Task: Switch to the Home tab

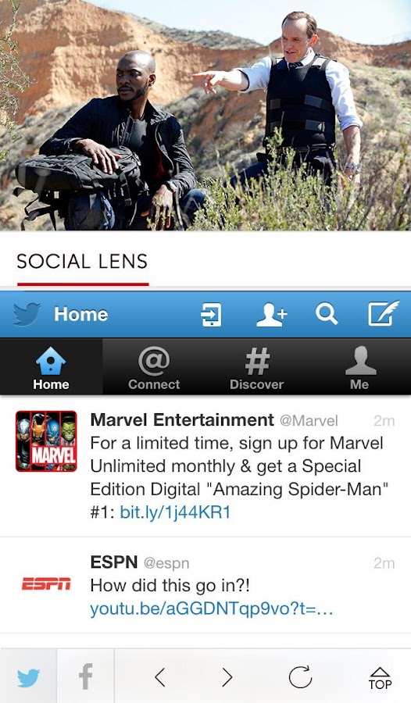Action: pyautogui.click(x=51, y=367)
